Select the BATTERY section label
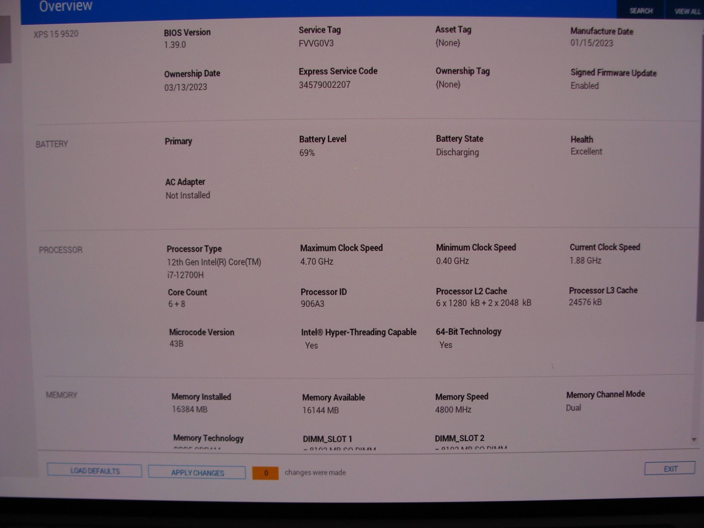This screenshot has height=528, width=704. [52, 144]
